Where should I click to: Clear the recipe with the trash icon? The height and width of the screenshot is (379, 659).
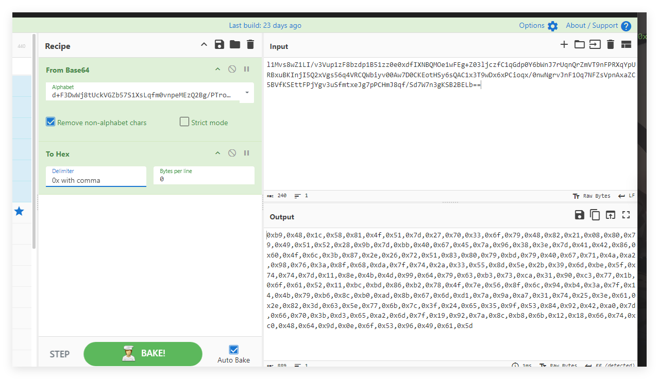250,44
